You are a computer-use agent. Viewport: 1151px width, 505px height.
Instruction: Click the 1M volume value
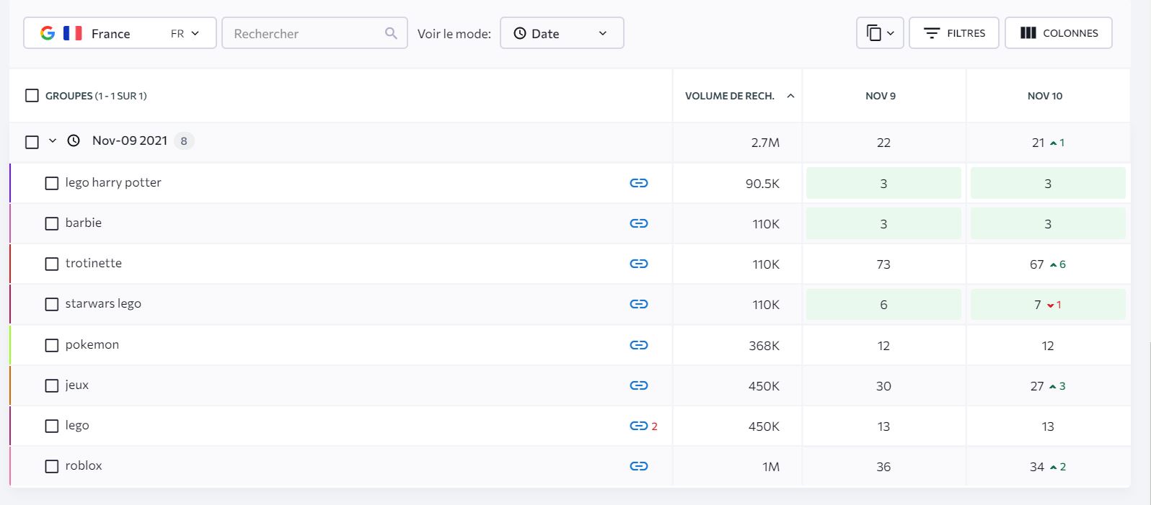(x=771, y=467)
